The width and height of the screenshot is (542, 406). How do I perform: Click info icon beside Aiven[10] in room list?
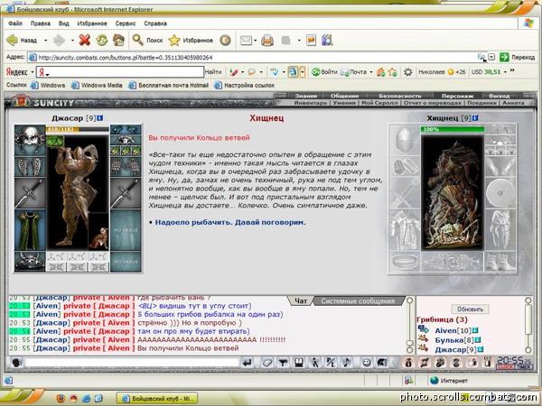[x=476, y=331]
